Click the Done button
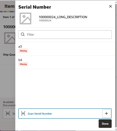The width and height of the screenshot is (117, 131). point(105,124)
